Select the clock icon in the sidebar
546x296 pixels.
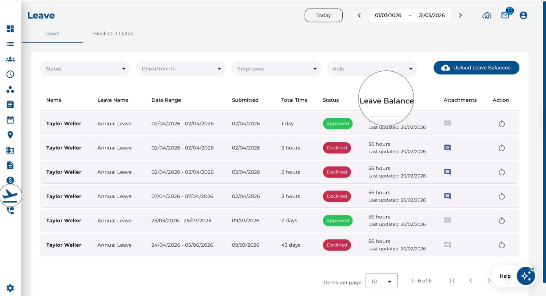pos(10,75)
